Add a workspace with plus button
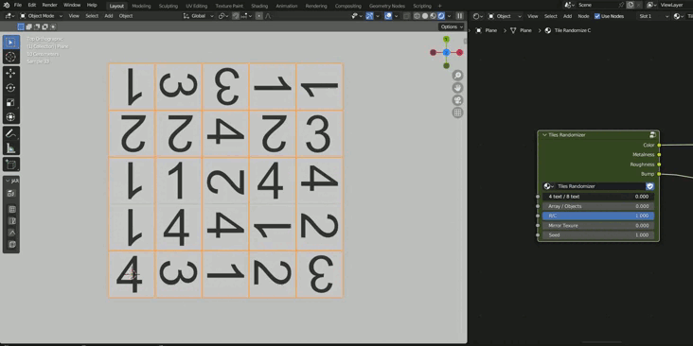This screenshot has width=693, height=346. 439,7
